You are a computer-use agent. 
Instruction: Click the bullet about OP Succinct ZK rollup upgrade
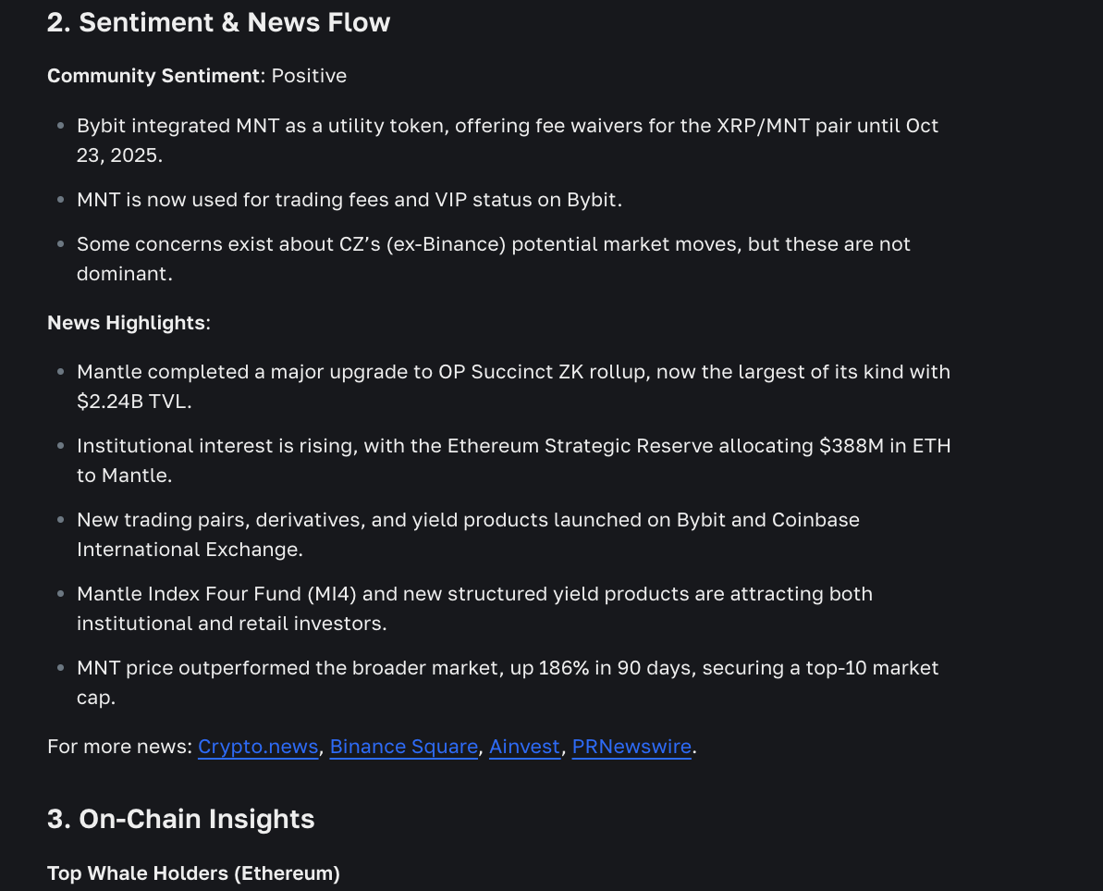(x=513, y=372)
